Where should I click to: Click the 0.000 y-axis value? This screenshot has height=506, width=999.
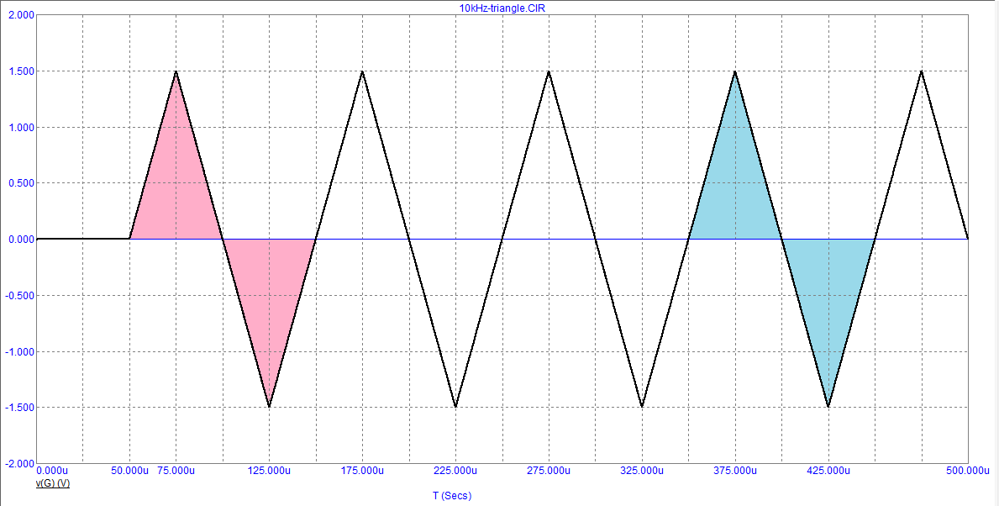click(21, 240)
